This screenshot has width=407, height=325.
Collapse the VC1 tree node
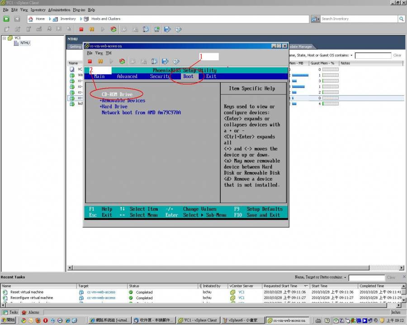tap(4, 38)
